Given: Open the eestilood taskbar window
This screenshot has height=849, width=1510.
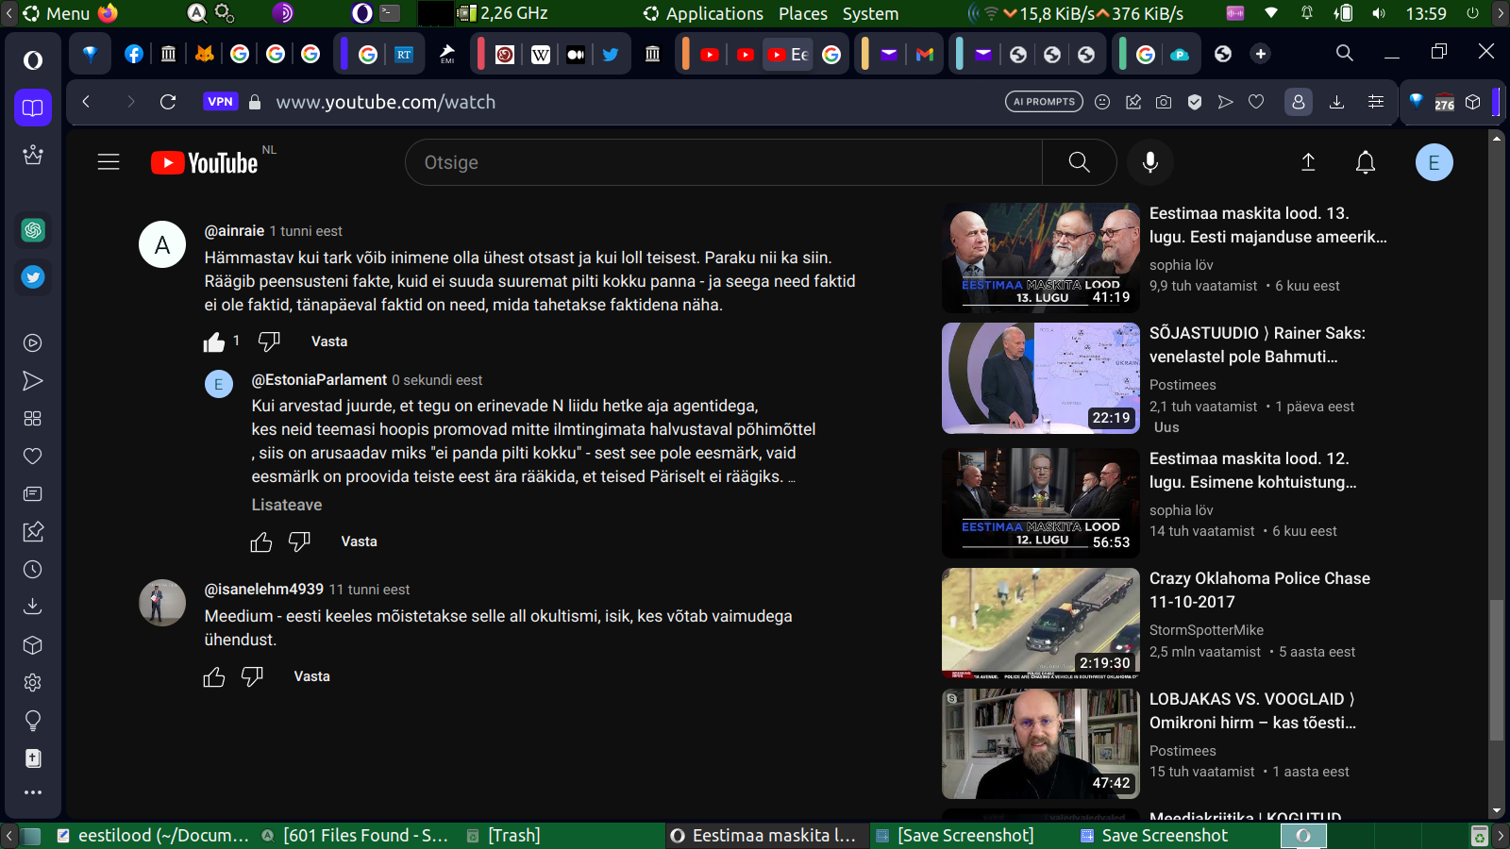Looking at the screenshot, I should (x=153, y=836).
